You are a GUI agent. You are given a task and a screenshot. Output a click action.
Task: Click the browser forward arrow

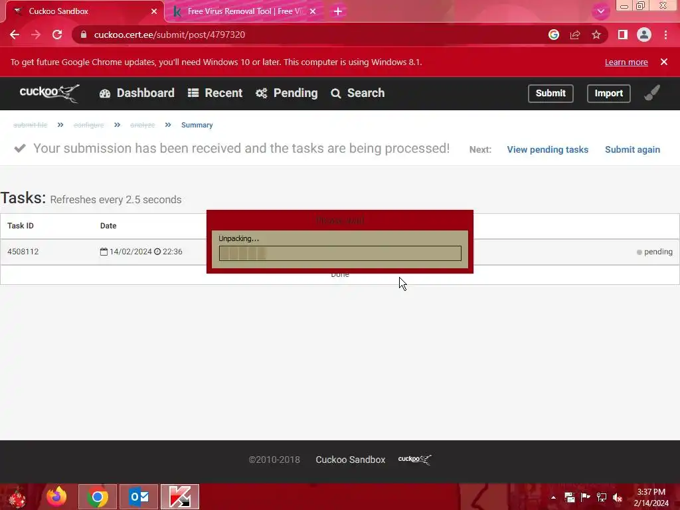[x=36, y=35]
